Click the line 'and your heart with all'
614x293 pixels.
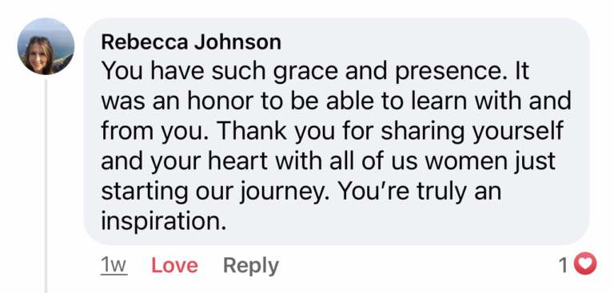pyautogui.click(x=328, y=162)
